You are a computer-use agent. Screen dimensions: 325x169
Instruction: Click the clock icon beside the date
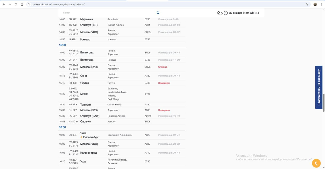point(226,13)
